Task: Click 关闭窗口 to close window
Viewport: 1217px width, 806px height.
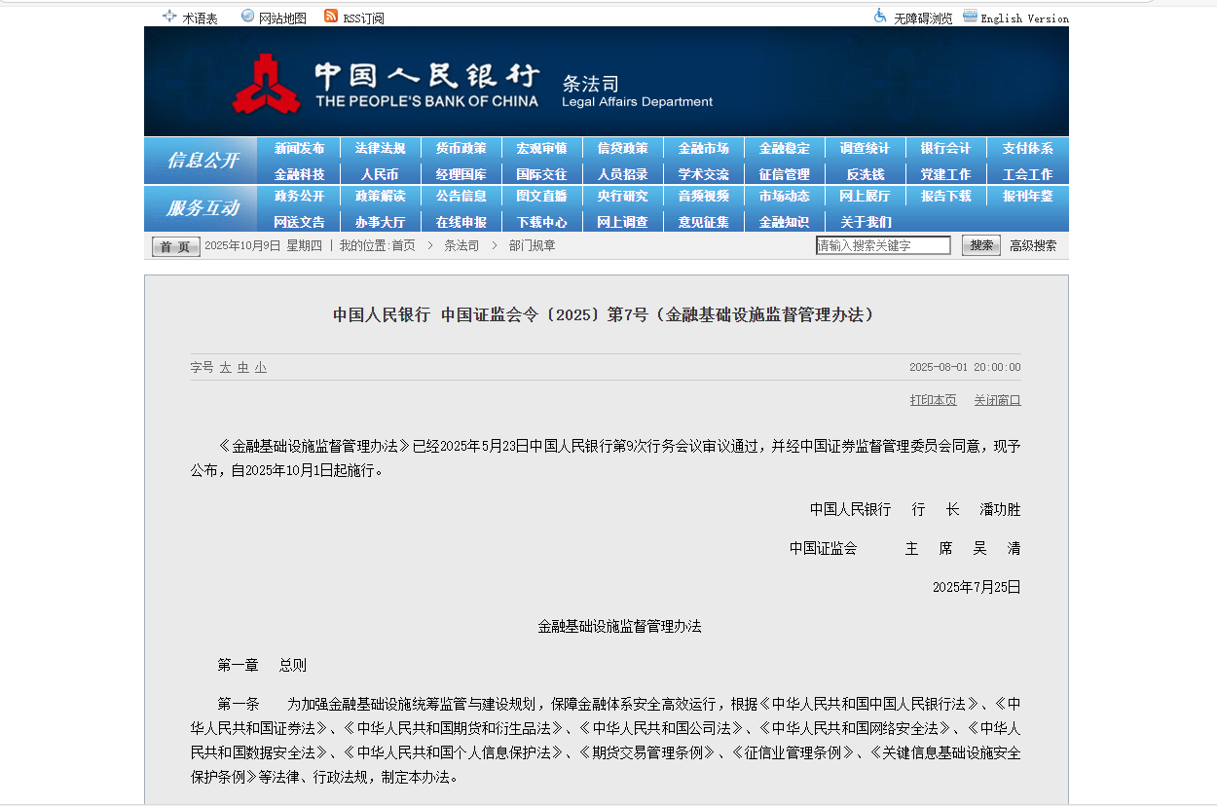Action: pyautogui.click(x=997, y=400)
